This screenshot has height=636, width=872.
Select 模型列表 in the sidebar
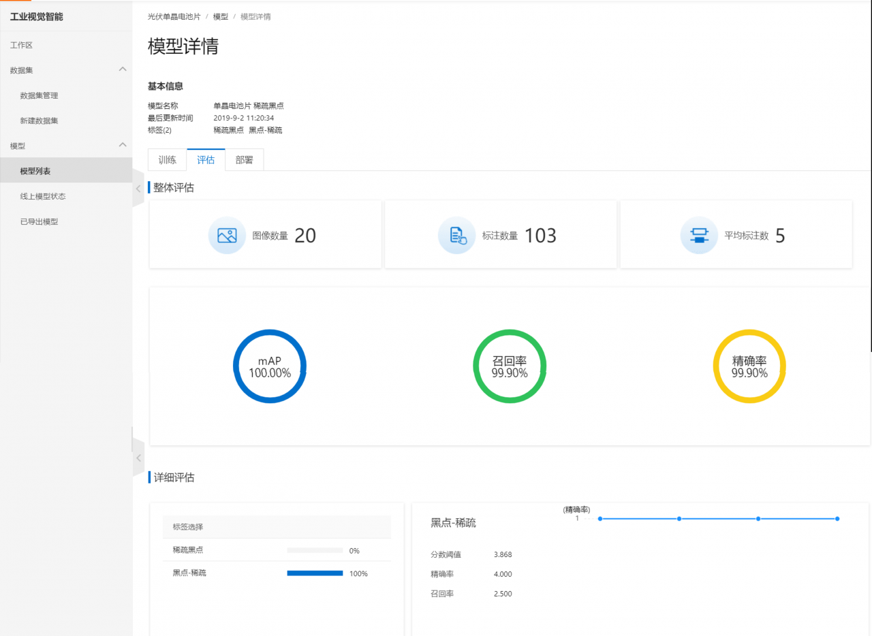66,171
